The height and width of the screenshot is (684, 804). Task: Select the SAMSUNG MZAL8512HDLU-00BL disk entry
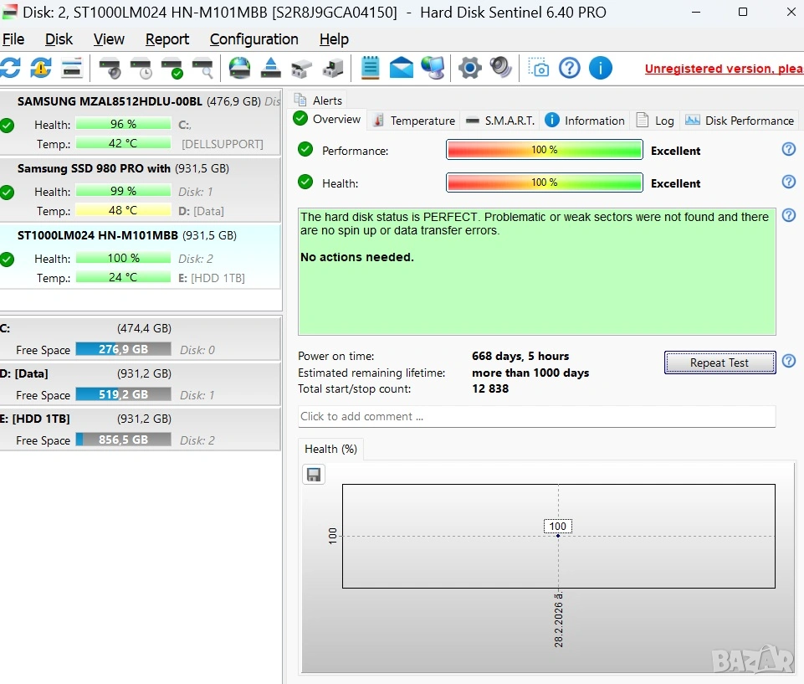pos(110,101)
